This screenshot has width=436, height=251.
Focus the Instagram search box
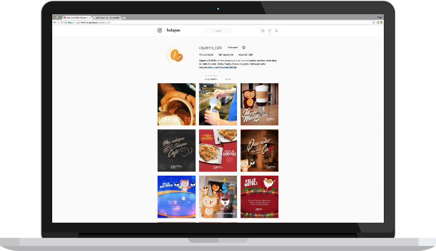coord(218,31)
